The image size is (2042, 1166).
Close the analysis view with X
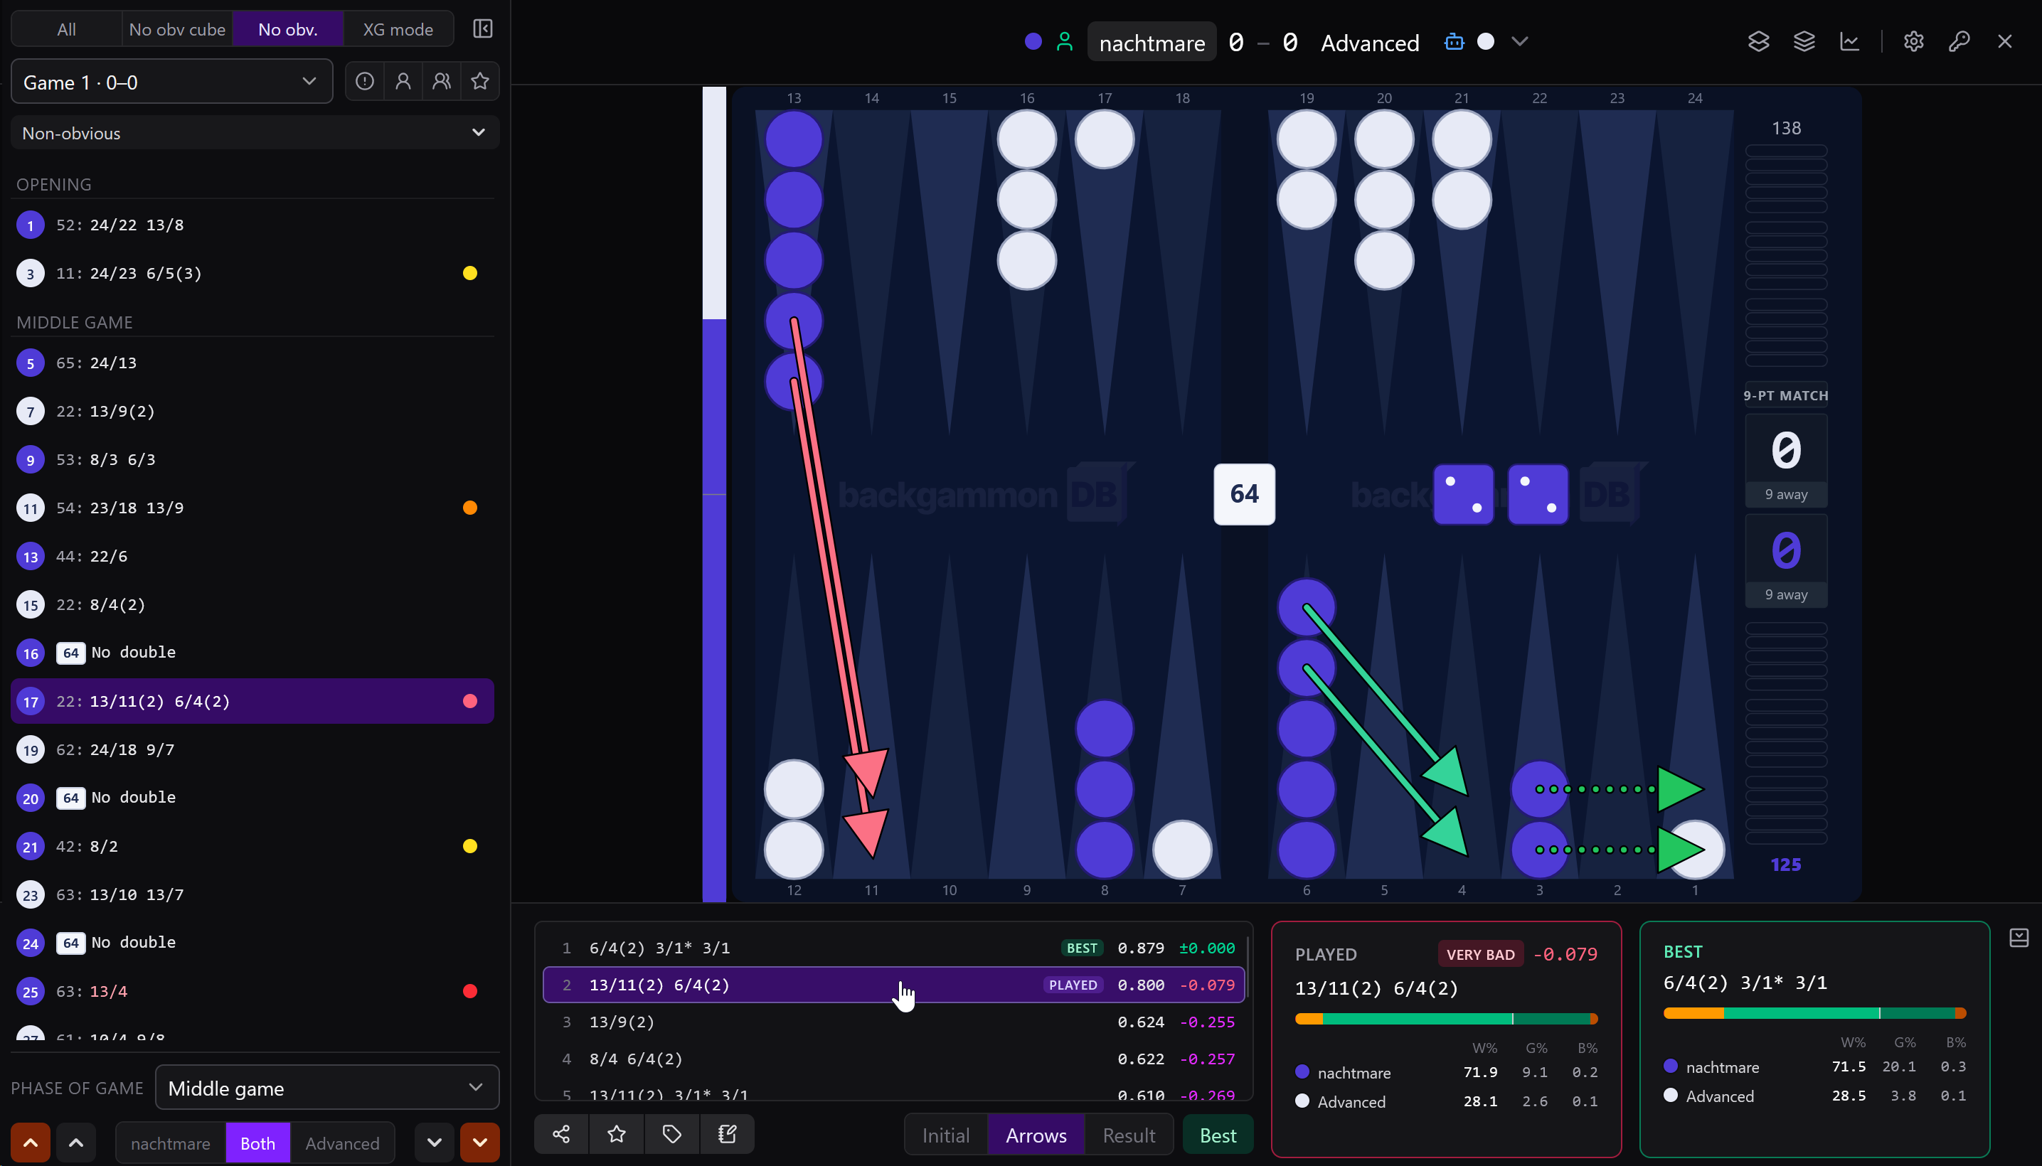[2004, 42]
